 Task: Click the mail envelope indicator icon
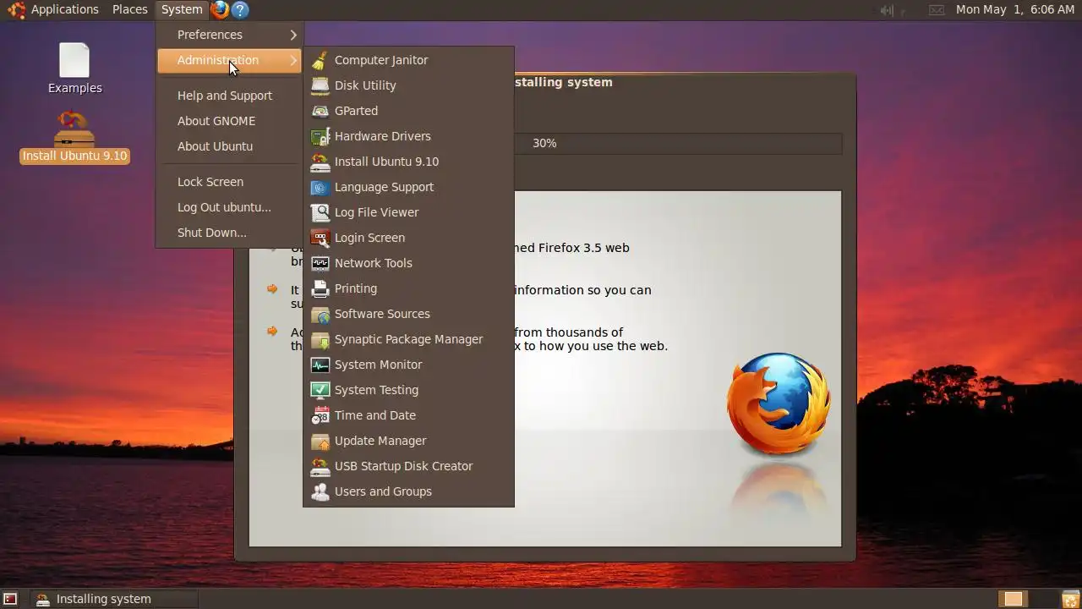click(x=937, y=10)
